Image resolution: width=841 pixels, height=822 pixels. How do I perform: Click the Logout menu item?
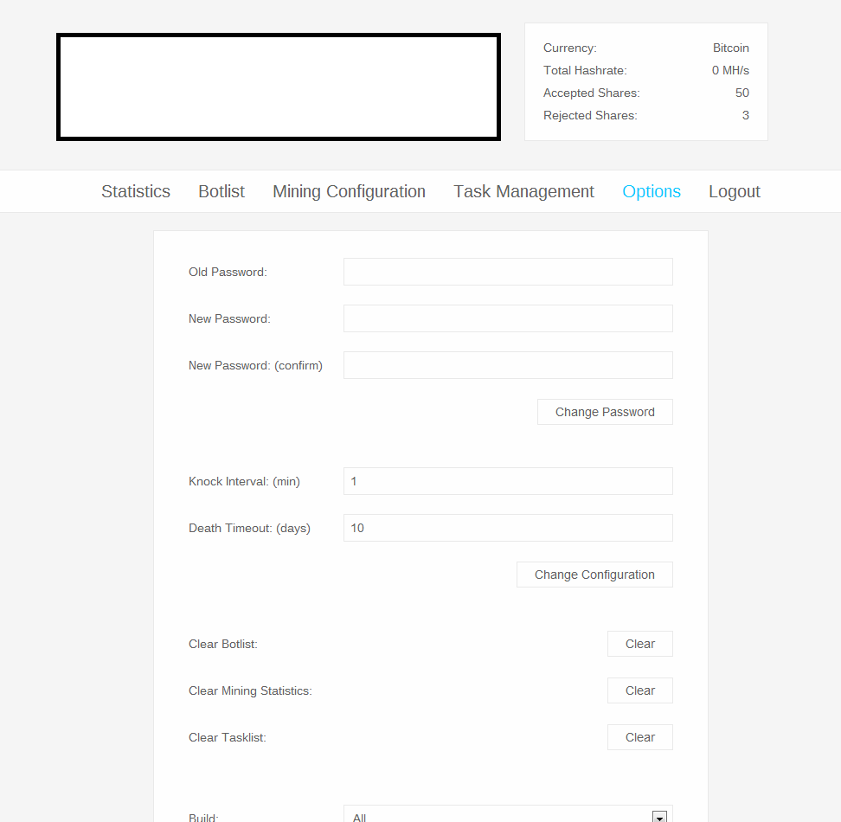pos(735,191)
